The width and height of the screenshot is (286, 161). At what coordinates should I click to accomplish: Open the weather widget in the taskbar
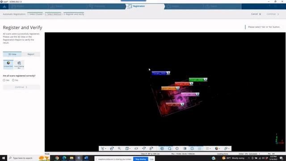coord(233,158)
